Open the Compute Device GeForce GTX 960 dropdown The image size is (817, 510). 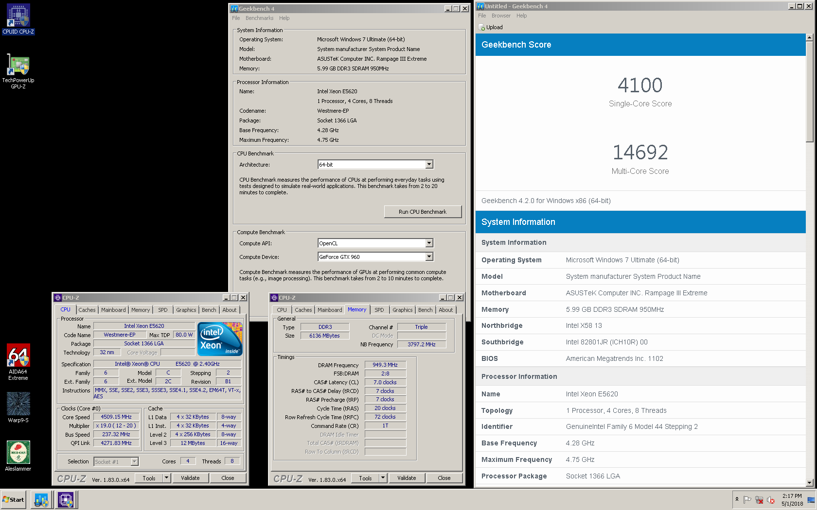(x=429, y=257)
